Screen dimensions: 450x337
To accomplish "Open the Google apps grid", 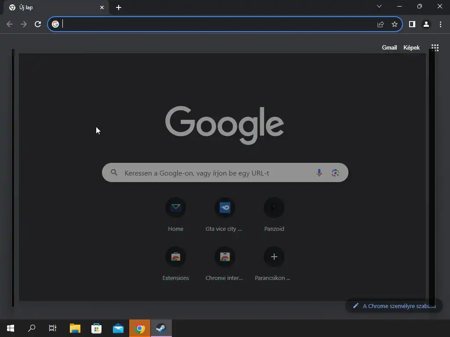I will tap(435, 47).
